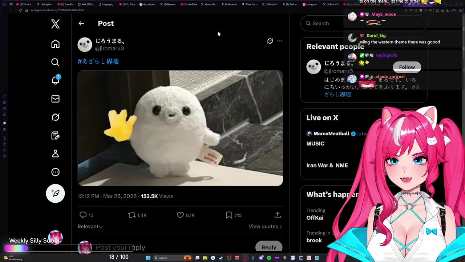
Task: Switch to Captain browser tab
Action: [x=45, y=4]
